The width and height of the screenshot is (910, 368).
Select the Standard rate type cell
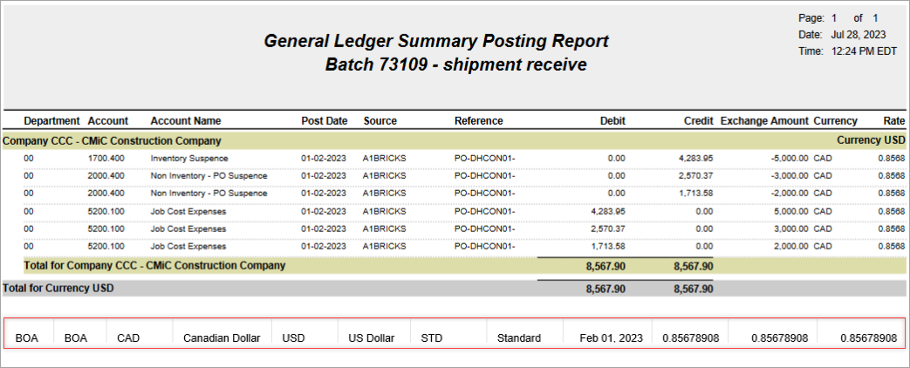pos(519,337)
